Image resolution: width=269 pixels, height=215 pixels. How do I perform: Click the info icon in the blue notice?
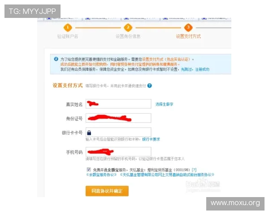point(56,59)
